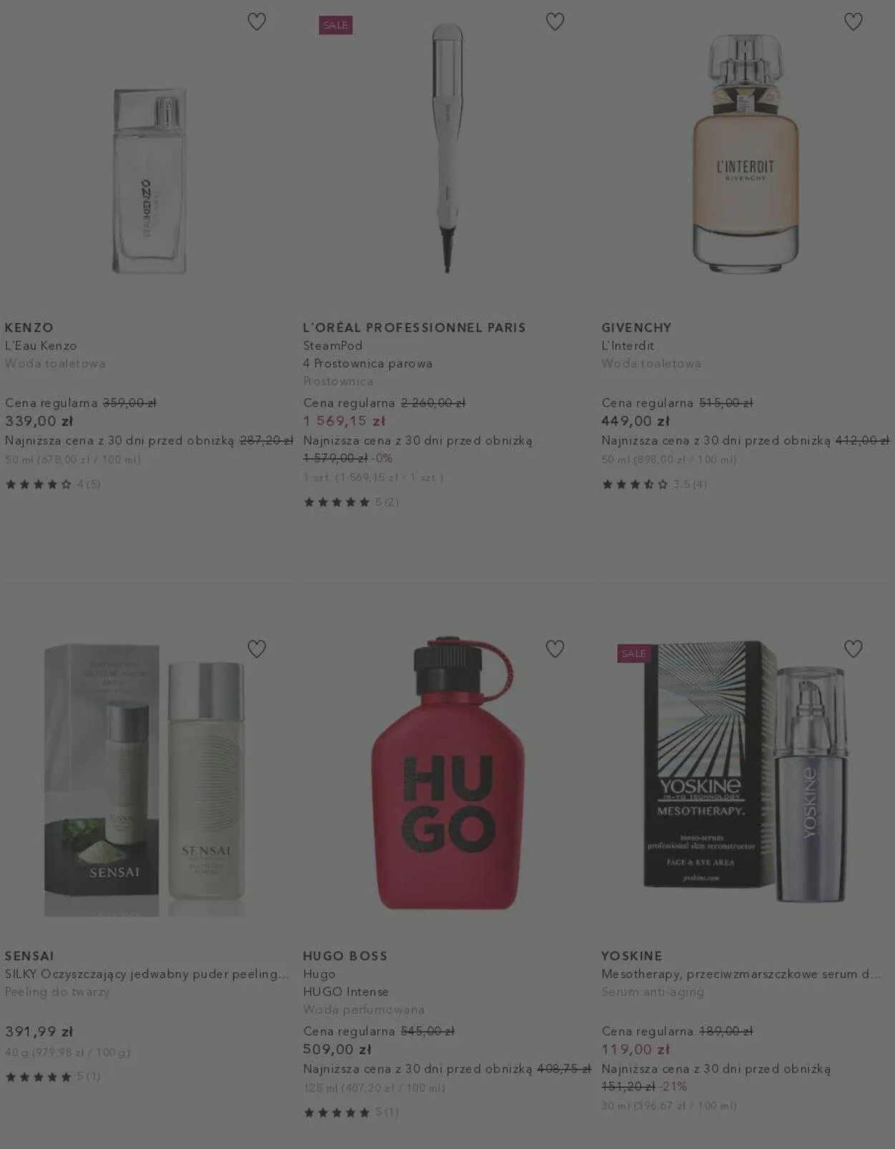Save Sensai Silky peeling powder to wishlist
Screen dimensions: 895x1149
[256, 649]
